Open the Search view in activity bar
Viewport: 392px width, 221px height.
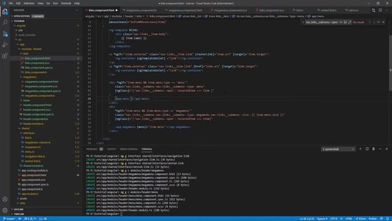point(5,23)
